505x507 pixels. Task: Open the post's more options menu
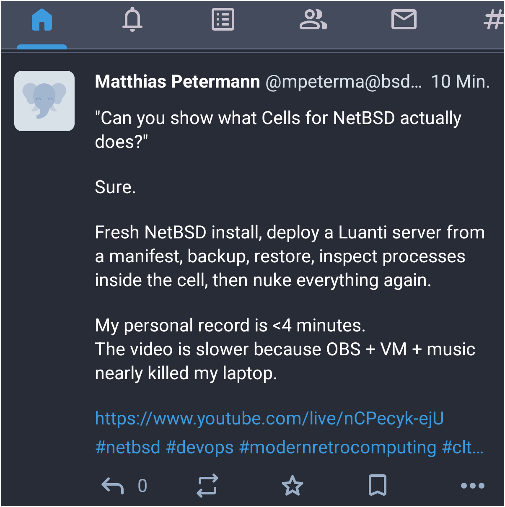pyautogui.click(x=472, y=486)
